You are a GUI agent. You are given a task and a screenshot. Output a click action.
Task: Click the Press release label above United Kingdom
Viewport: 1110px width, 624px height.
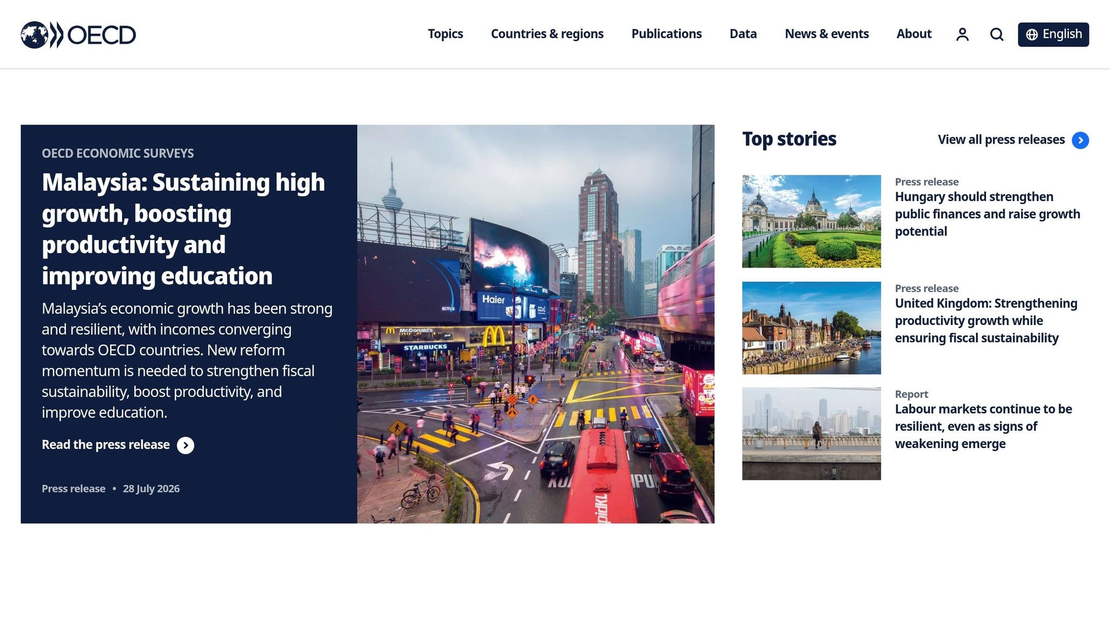(927, 289)
